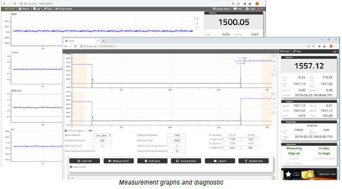Expand the language flag dropdown in back window
Image resolution: width=342 pixels, height=189 pixels.
[x=260, y=9]
